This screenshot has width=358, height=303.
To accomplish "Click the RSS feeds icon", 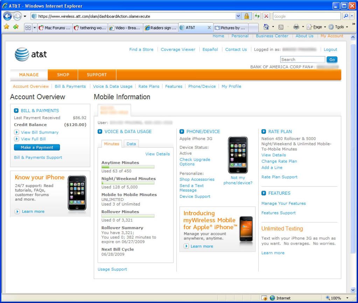I will 281,27.
